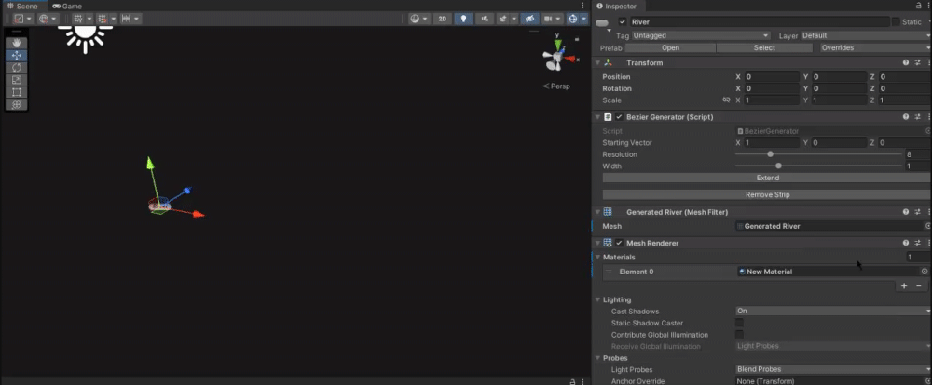Select the Rect transform tool

coord(17,92)
